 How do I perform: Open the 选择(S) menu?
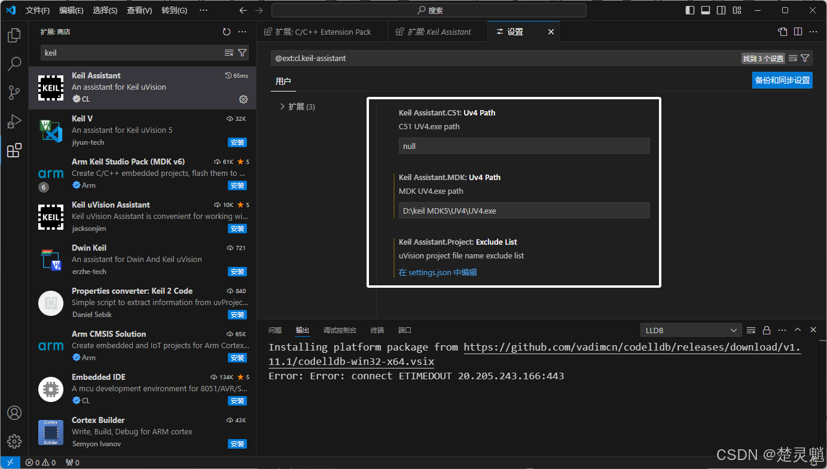[105, 10]
